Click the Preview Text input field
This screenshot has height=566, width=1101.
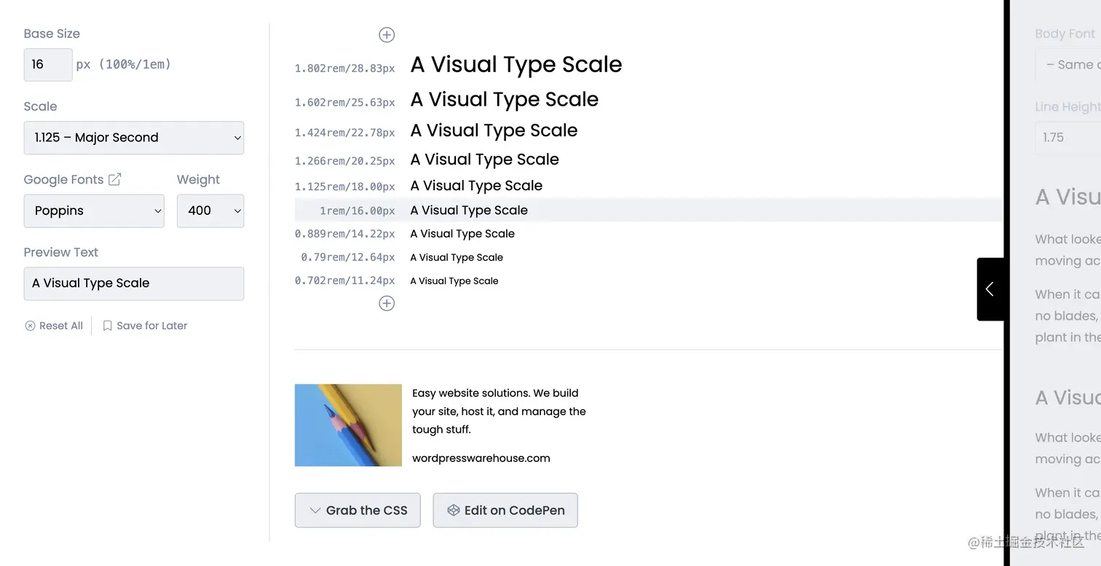coord(134,283)
